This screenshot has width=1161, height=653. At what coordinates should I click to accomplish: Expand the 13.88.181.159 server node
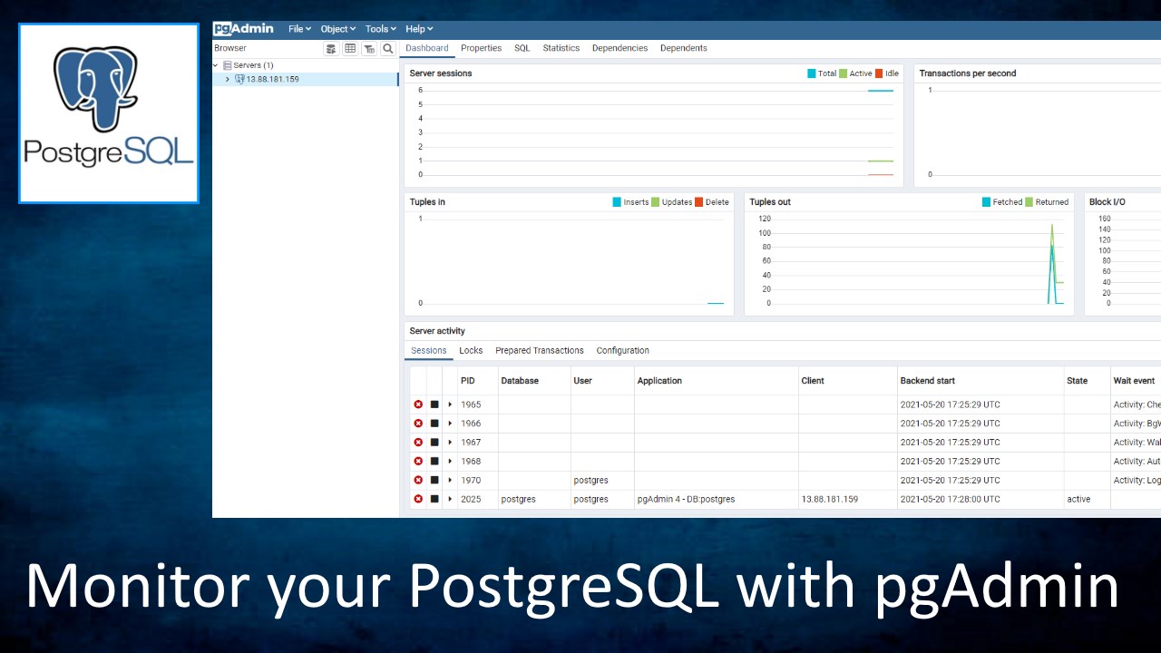(228, 79)
